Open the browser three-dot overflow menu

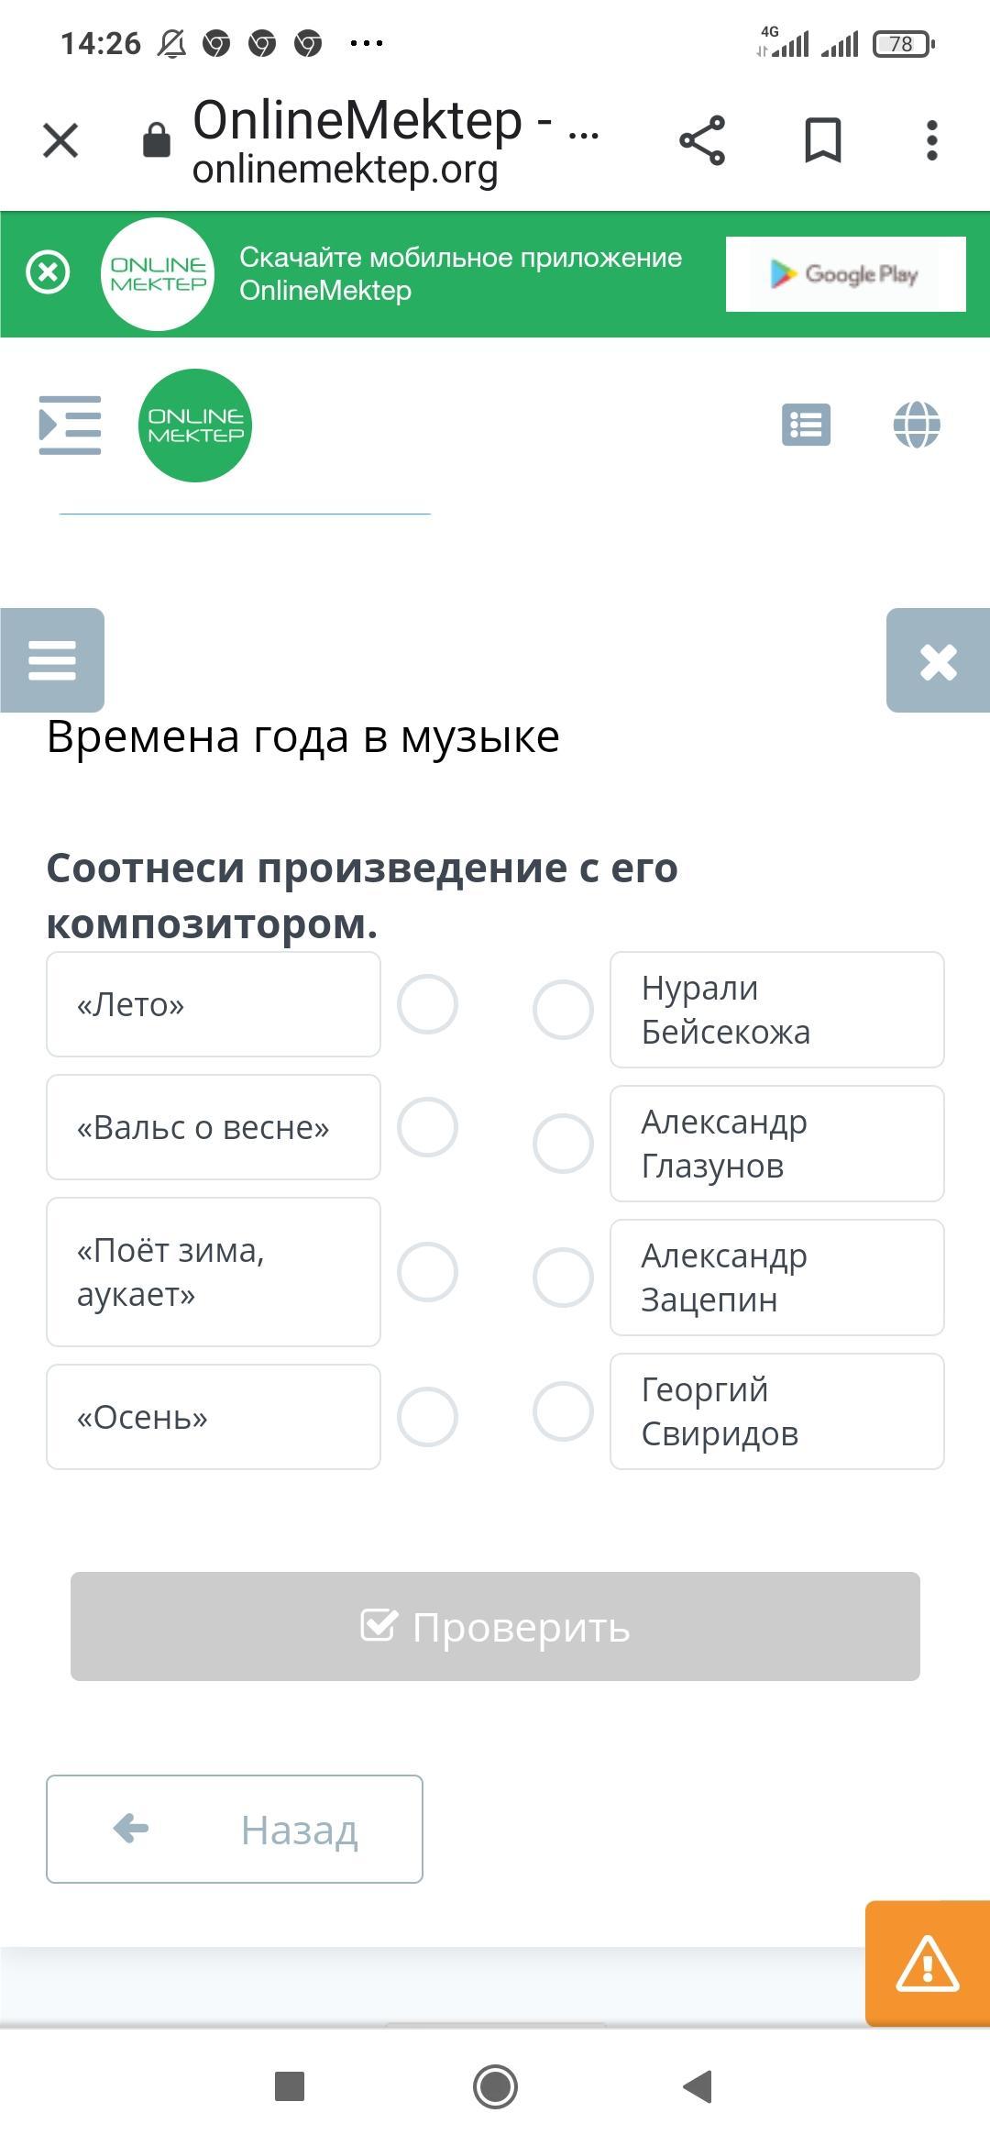tap(931, 140)
